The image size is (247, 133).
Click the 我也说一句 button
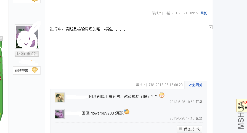(189, 129)
